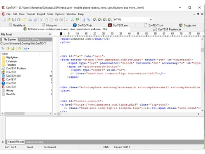Image resolution: width=205 pixels, height=154 pixels.
Task: Toggle the stay-on-top pin icon
Action: pyautogui.click(x=89, y=20)
